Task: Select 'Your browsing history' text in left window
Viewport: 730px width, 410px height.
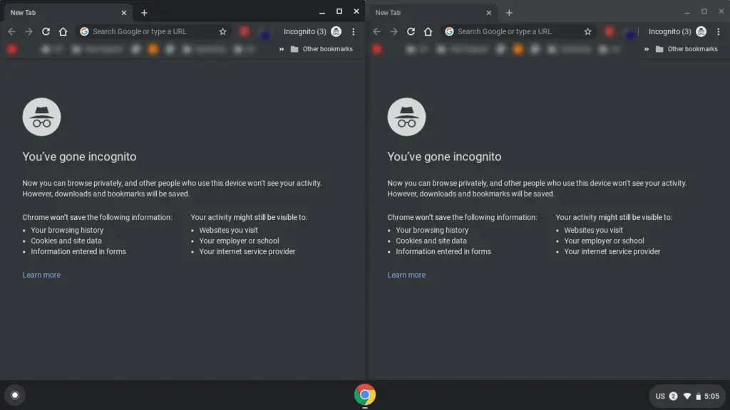Action: (x=67, y=230)
